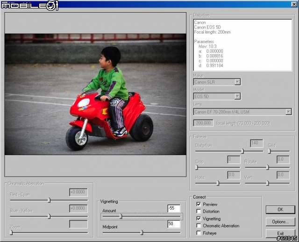Click the Crop value field

[x=234, y=159]
